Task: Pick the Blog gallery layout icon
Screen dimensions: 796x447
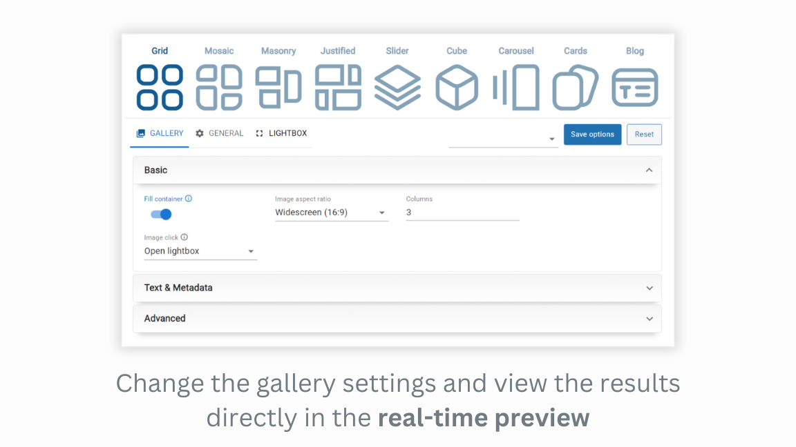Action: point(635,86)
